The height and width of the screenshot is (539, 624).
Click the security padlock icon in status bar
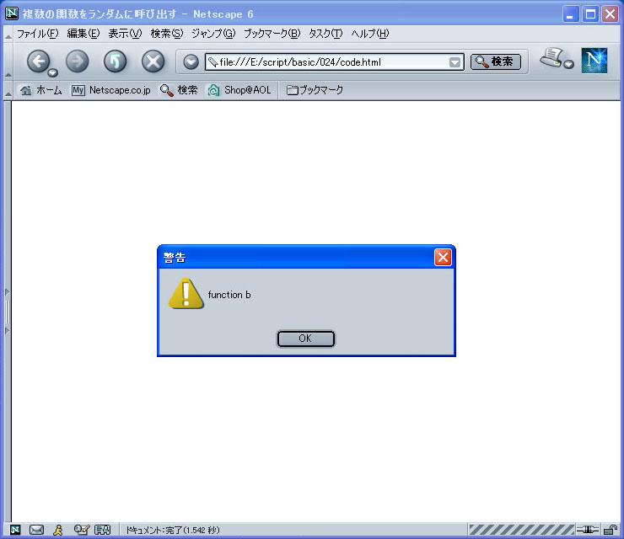point(610,530)
